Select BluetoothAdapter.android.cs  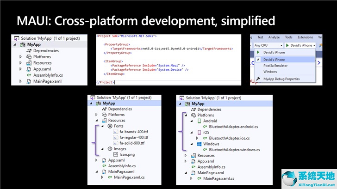(x=233, y=127)
